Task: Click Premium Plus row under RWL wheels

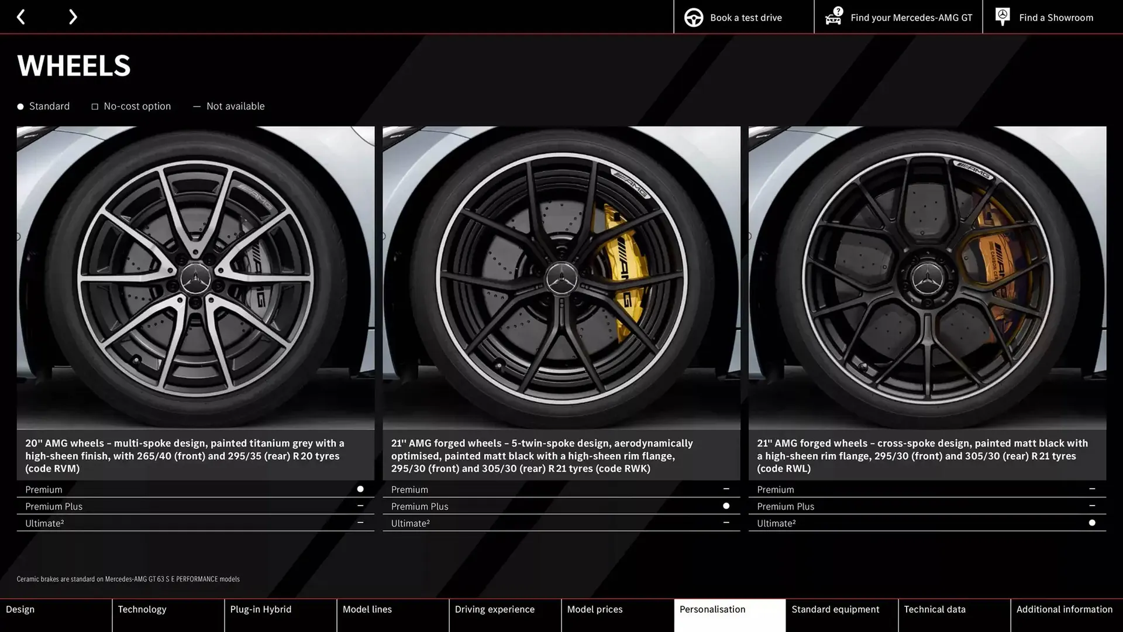Action: tap(927, 506)
